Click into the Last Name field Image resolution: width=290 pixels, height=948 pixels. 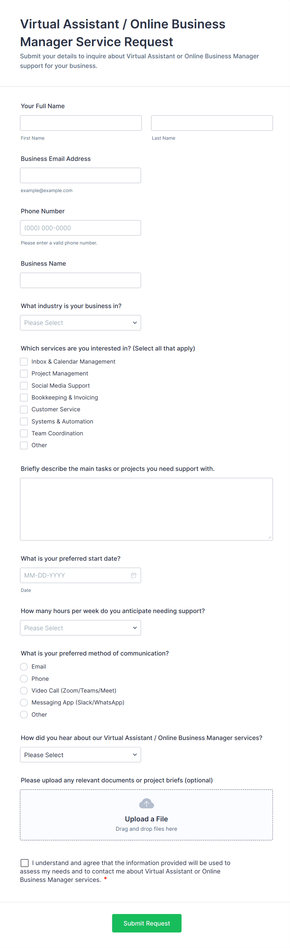[212, 123]
